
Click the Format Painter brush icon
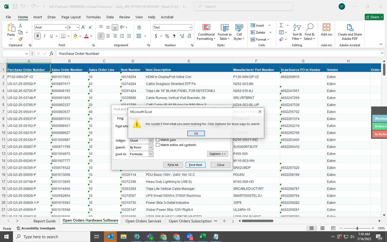[20, 39]
